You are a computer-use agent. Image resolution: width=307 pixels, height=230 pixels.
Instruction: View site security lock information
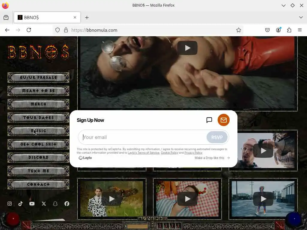[66, 30]
